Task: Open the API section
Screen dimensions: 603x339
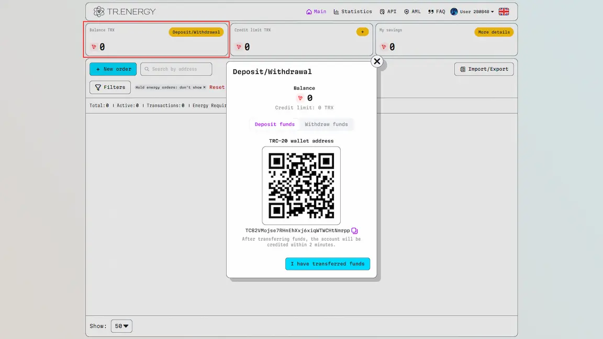Action: 388,12
